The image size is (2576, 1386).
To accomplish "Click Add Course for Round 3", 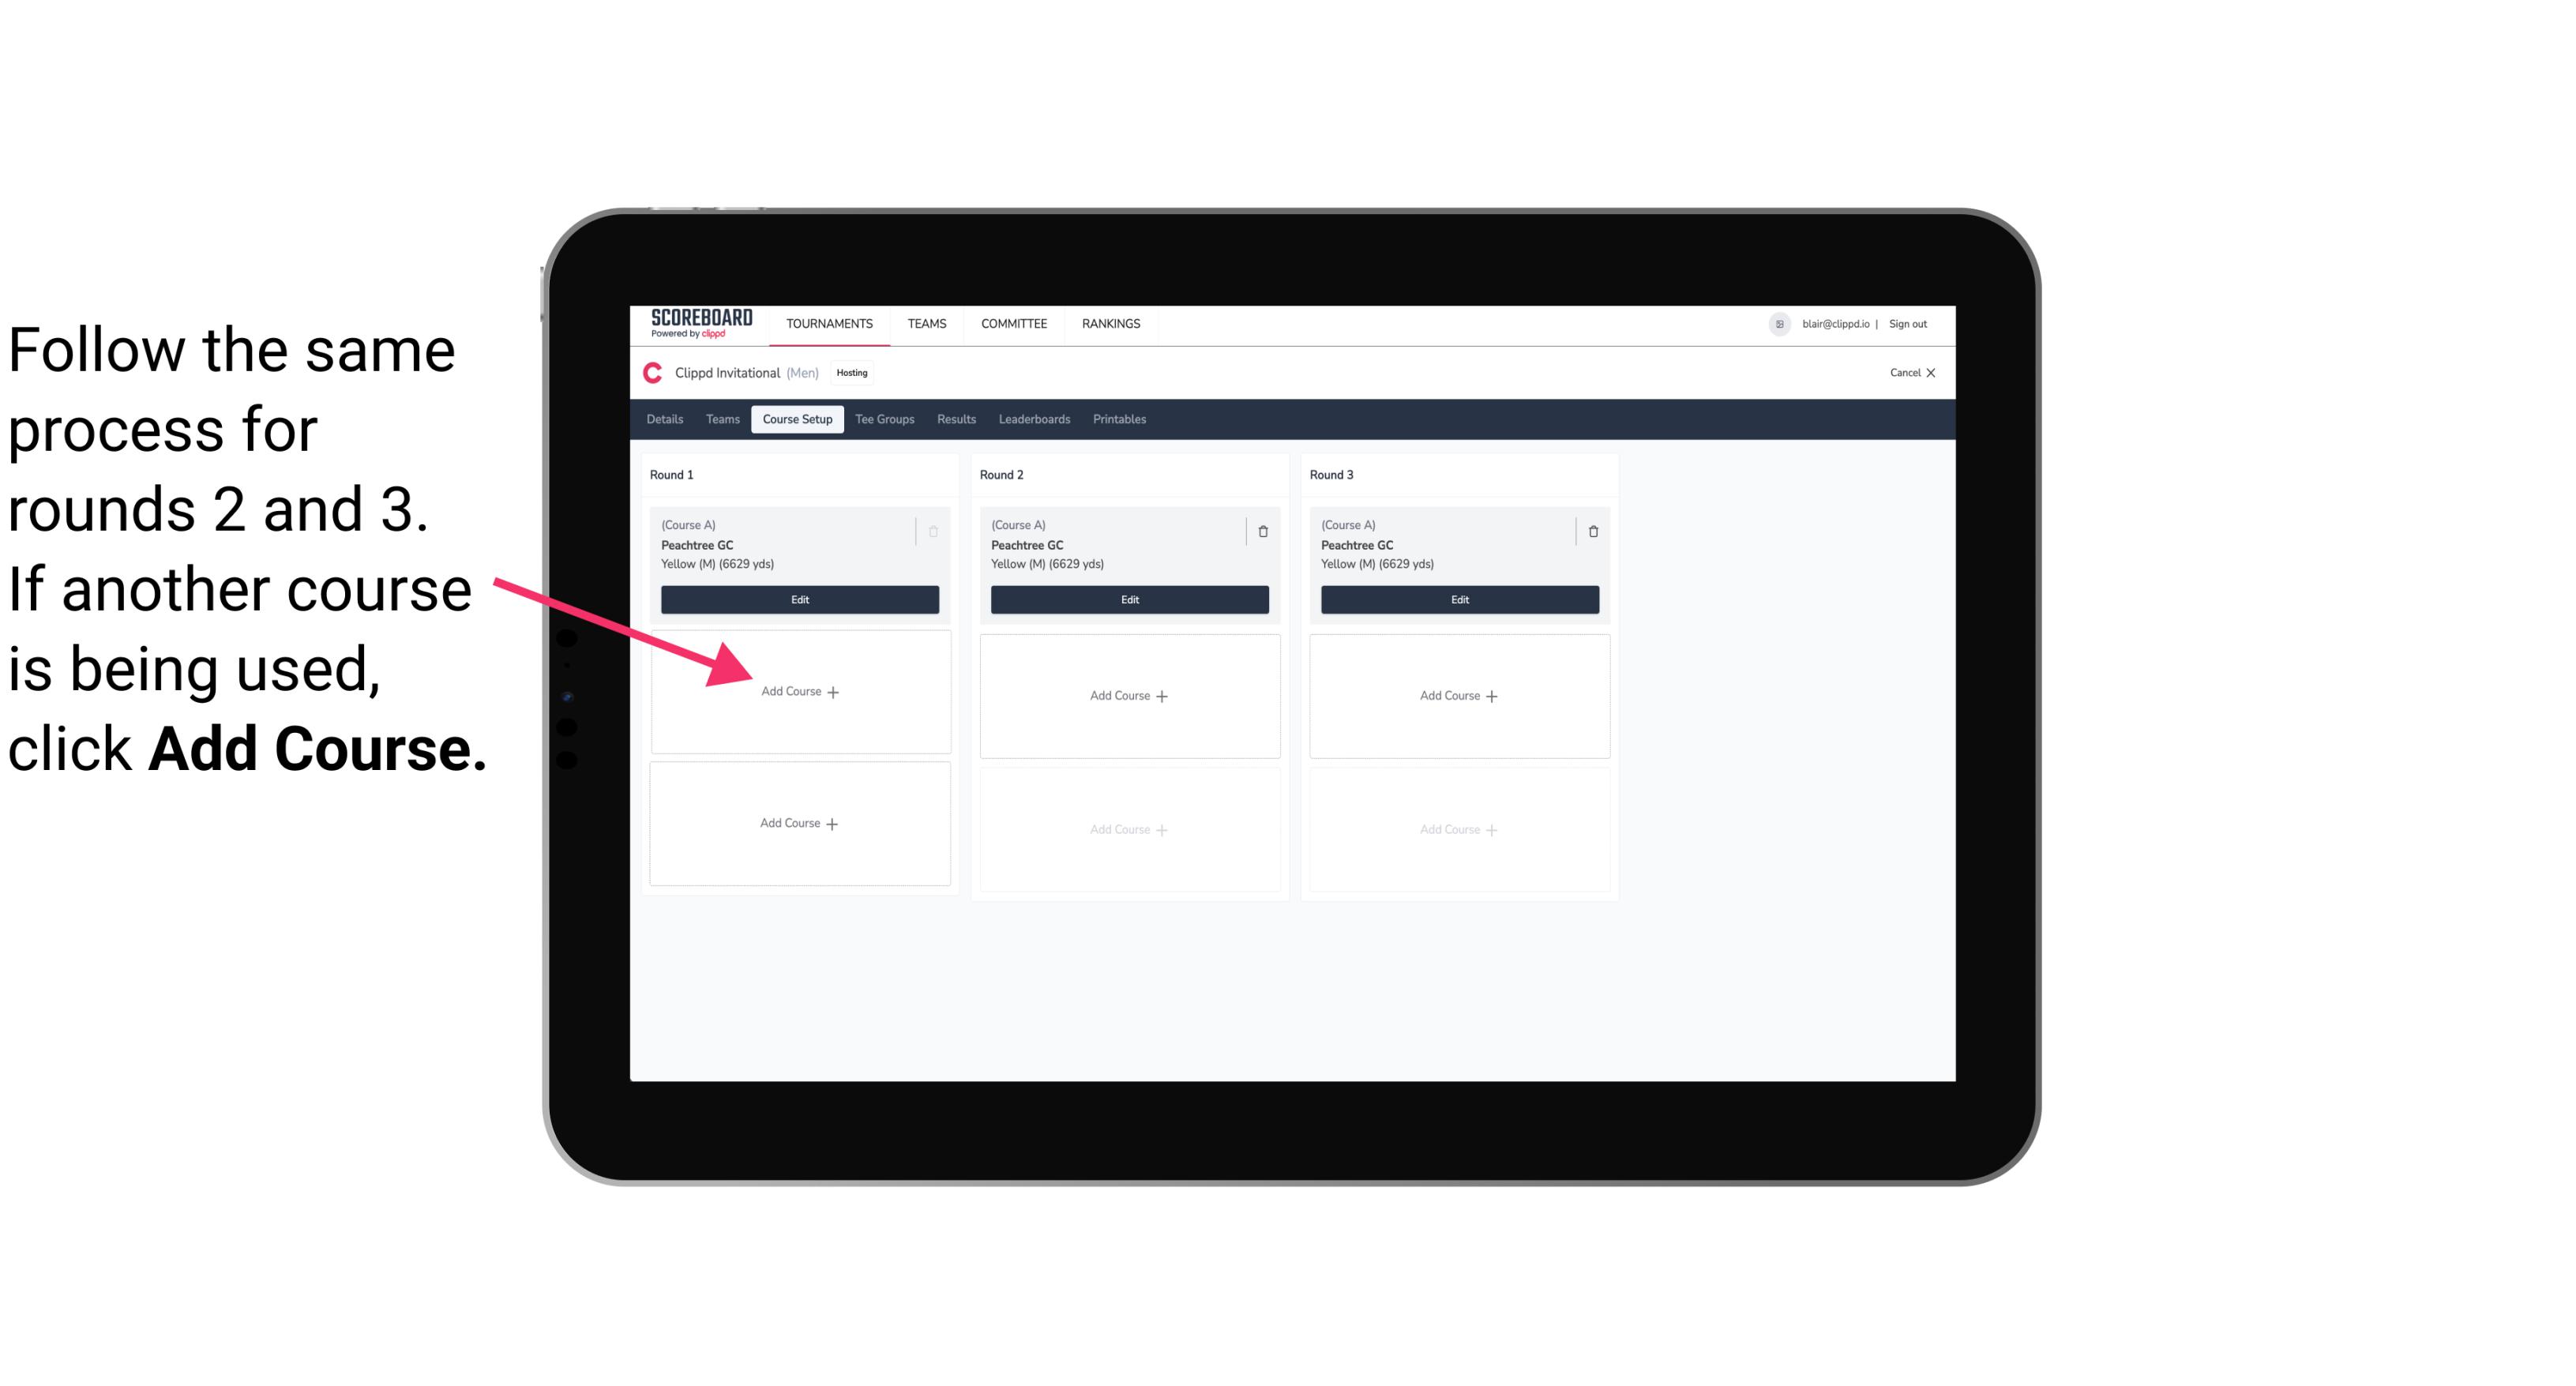I will 1457,695.
